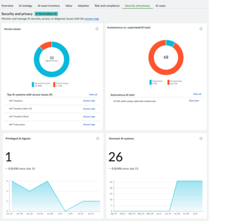Click View item for action_group_supervised_autonomous tool
The image size is (227, 221).
pos(194,101)
